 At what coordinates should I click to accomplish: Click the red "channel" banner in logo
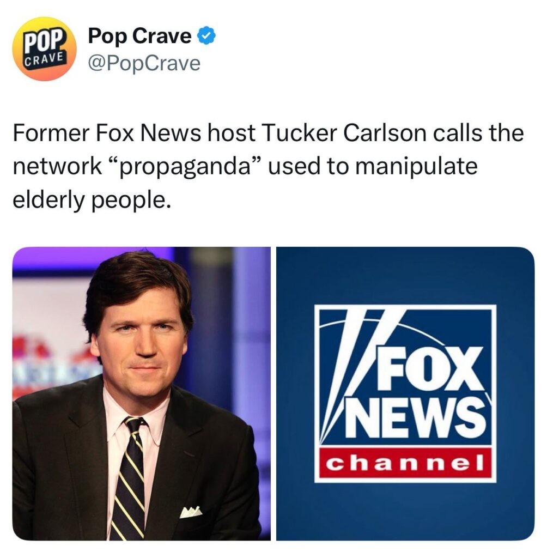(x=405, y=463)
